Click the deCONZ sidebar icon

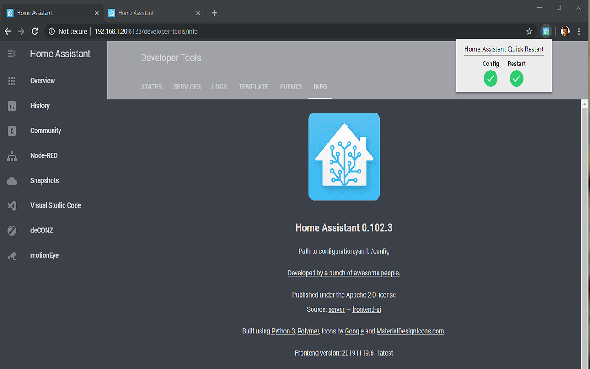coord(12,231)
